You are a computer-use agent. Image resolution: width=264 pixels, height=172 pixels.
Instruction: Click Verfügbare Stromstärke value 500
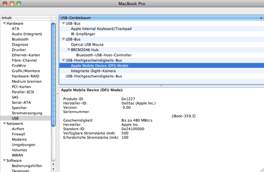tap(125, 133)
